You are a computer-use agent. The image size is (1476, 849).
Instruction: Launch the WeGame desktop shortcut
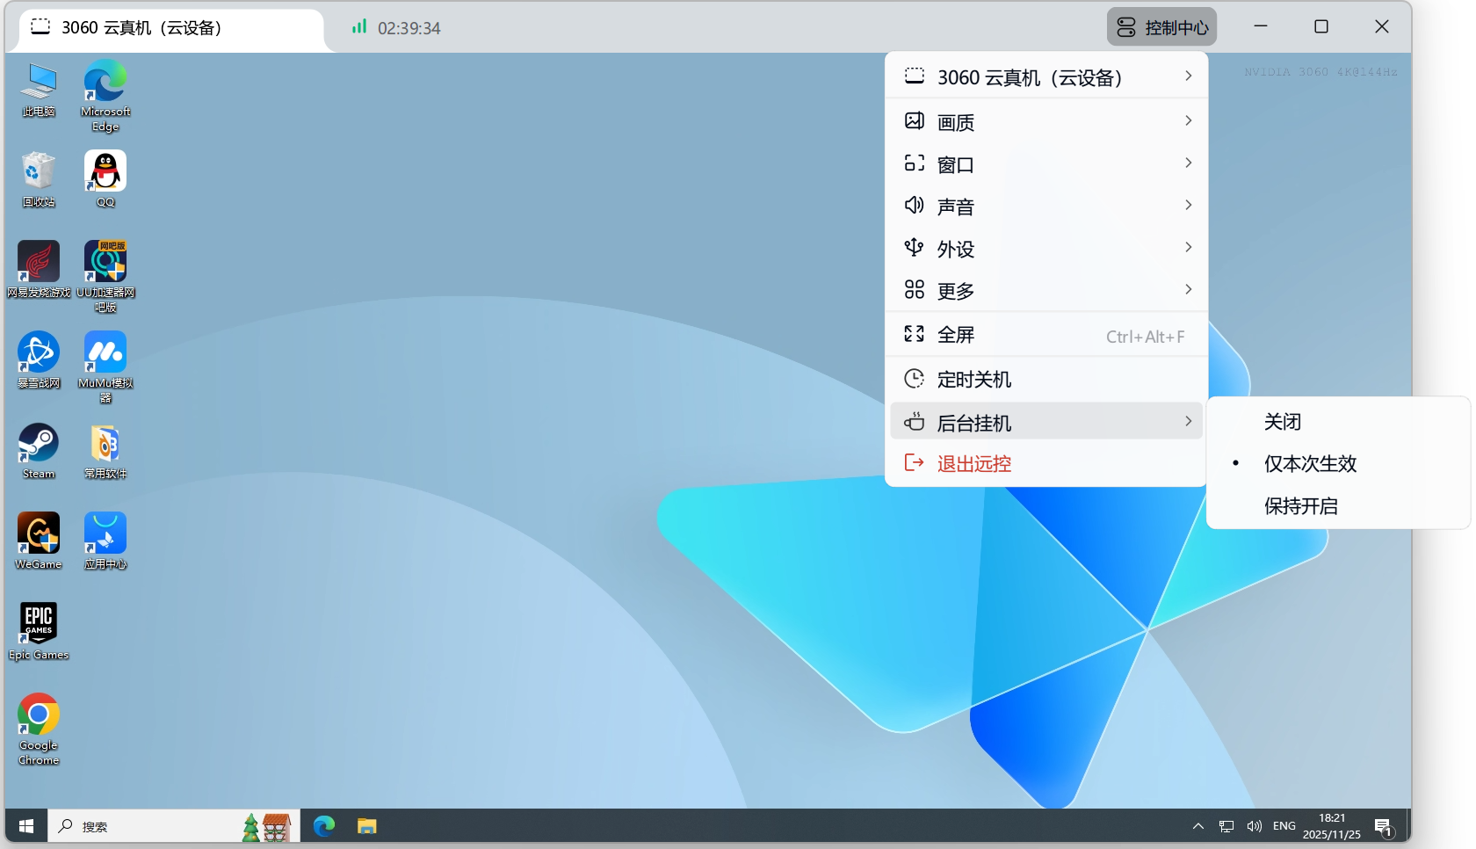pos(39,535)
